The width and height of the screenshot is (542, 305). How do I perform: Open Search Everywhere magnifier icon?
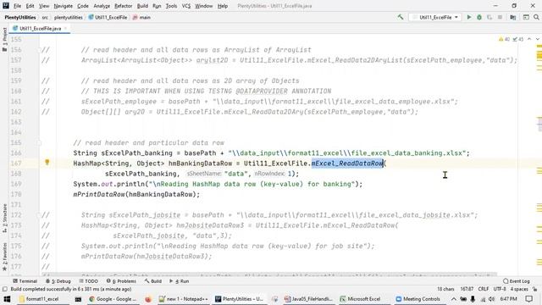536,17
